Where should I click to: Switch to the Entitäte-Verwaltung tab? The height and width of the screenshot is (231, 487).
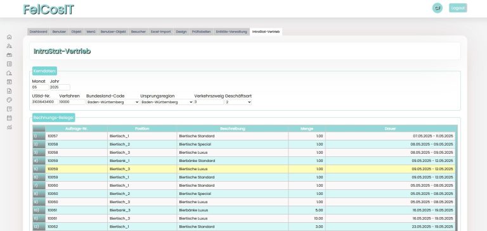[x=231, y=32]
